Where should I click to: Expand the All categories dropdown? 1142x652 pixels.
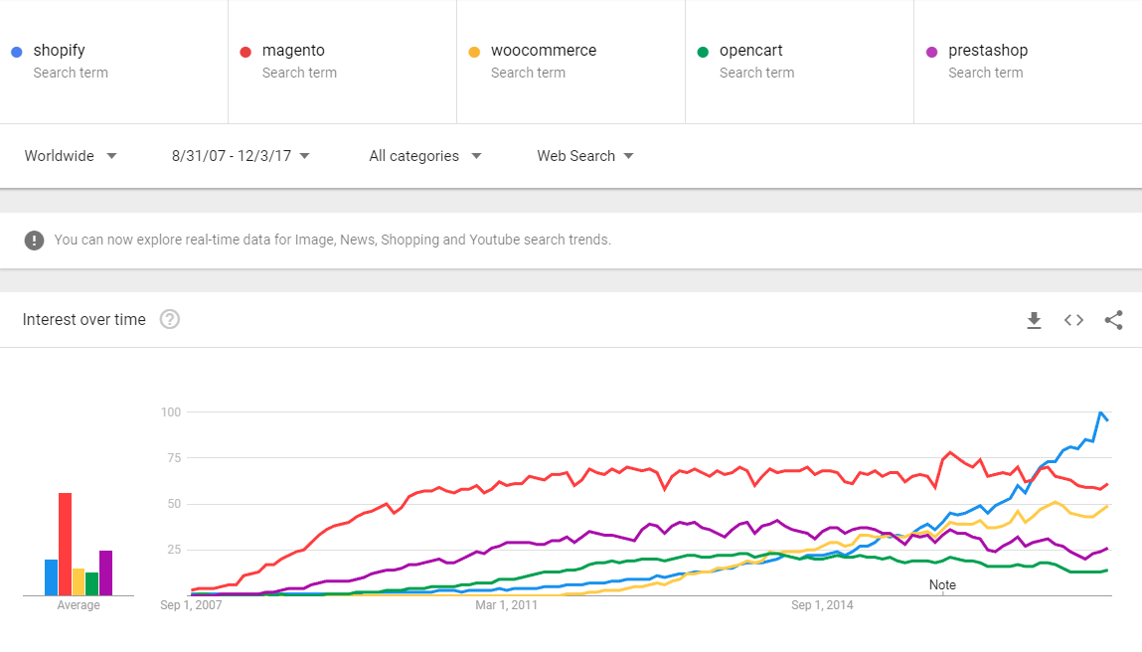tap(425, 156)
